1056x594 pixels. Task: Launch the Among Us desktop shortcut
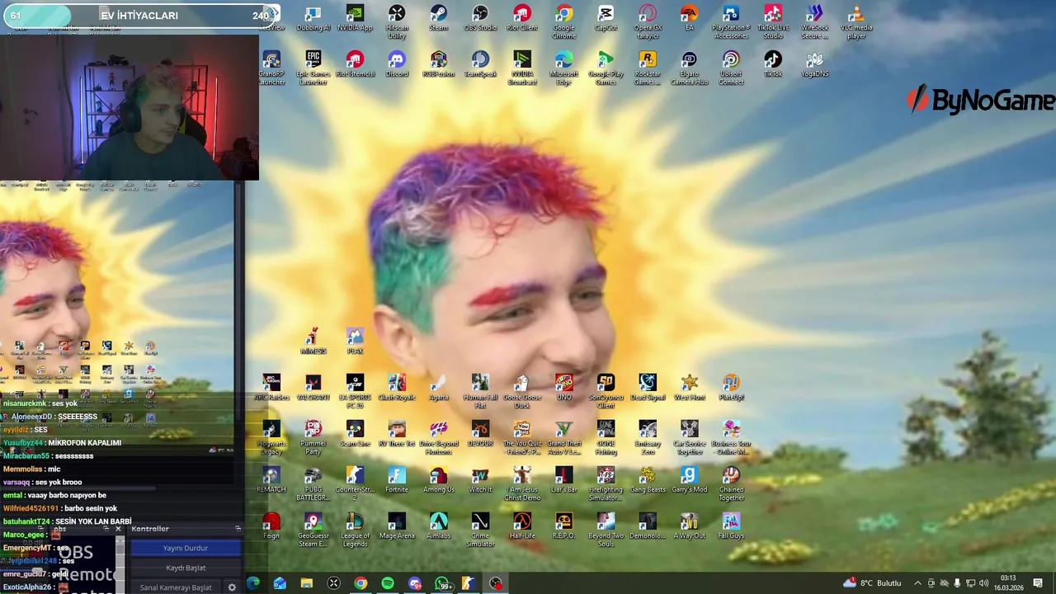point(438,480)
